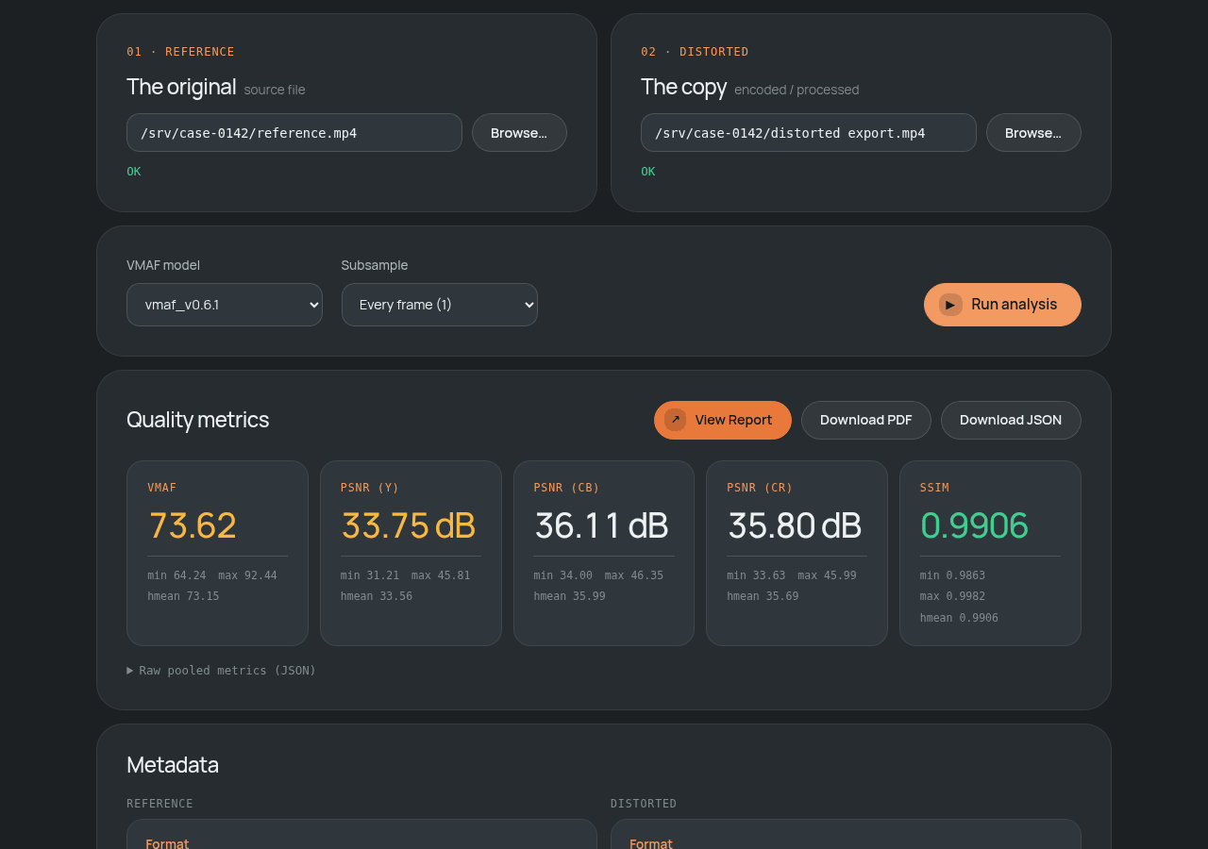Click the Download PDF button
The height and width of the screenshot is (849, 1208).
click(866, 420)
